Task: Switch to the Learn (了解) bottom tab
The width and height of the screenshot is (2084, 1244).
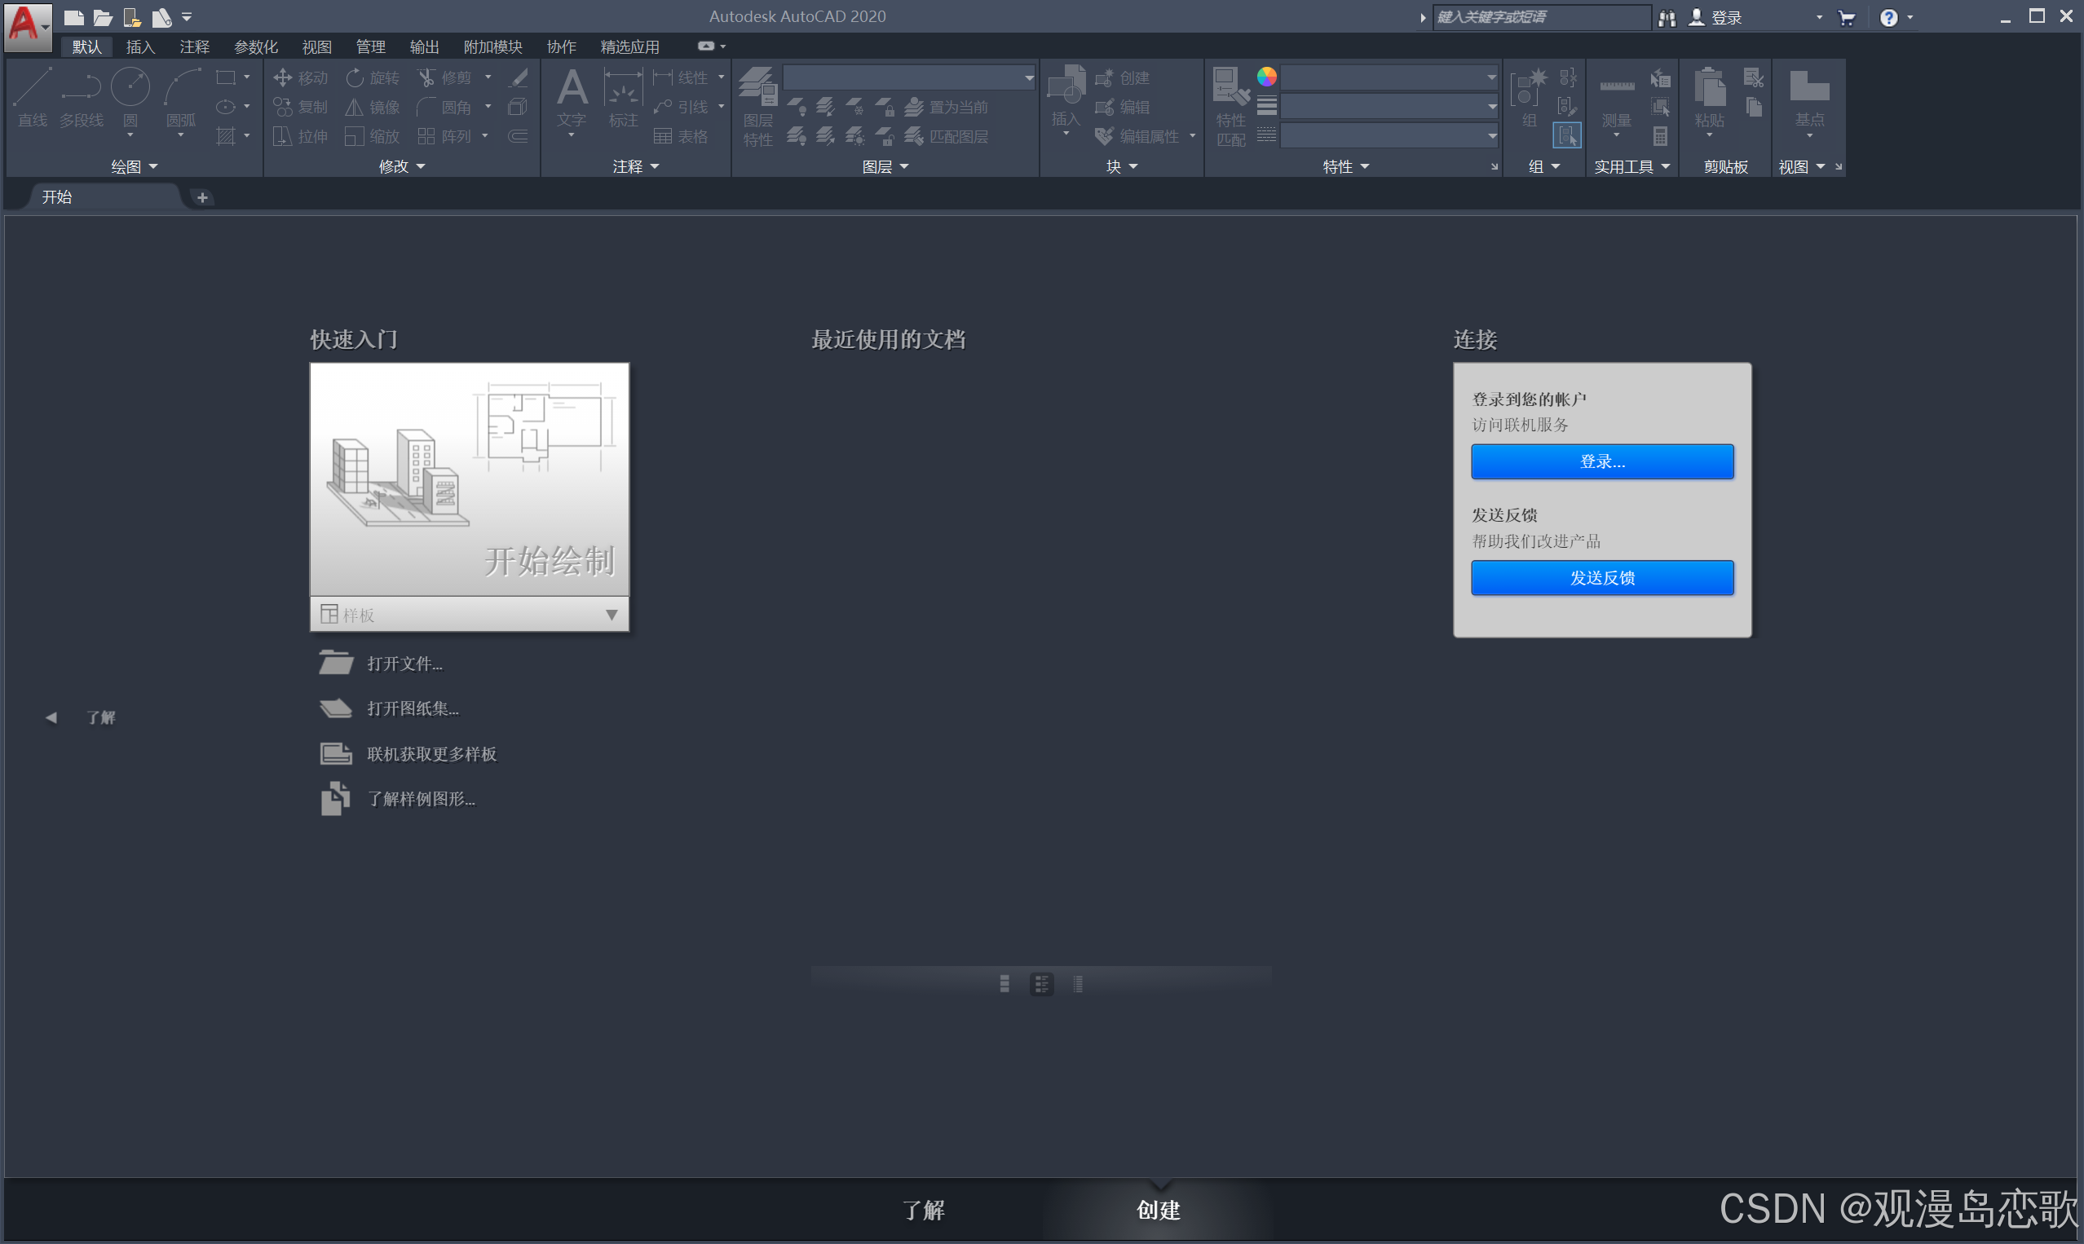Action: point(923,1210)
